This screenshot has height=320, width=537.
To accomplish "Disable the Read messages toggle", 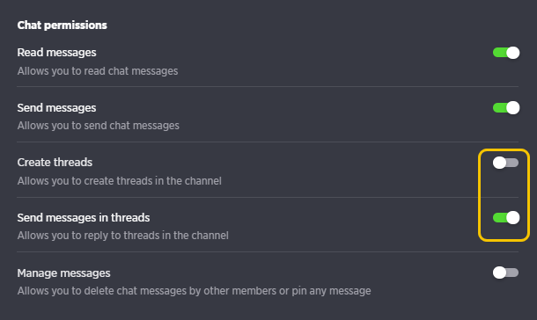I will [506, 53].
